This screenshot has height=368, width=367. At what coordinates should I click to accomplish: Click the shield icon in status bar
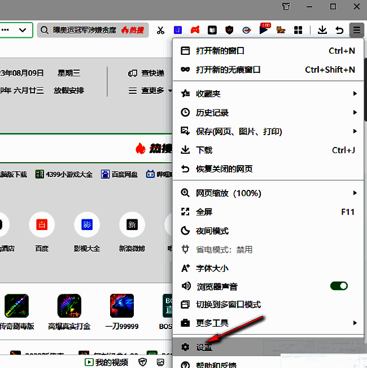coord(142,362)
